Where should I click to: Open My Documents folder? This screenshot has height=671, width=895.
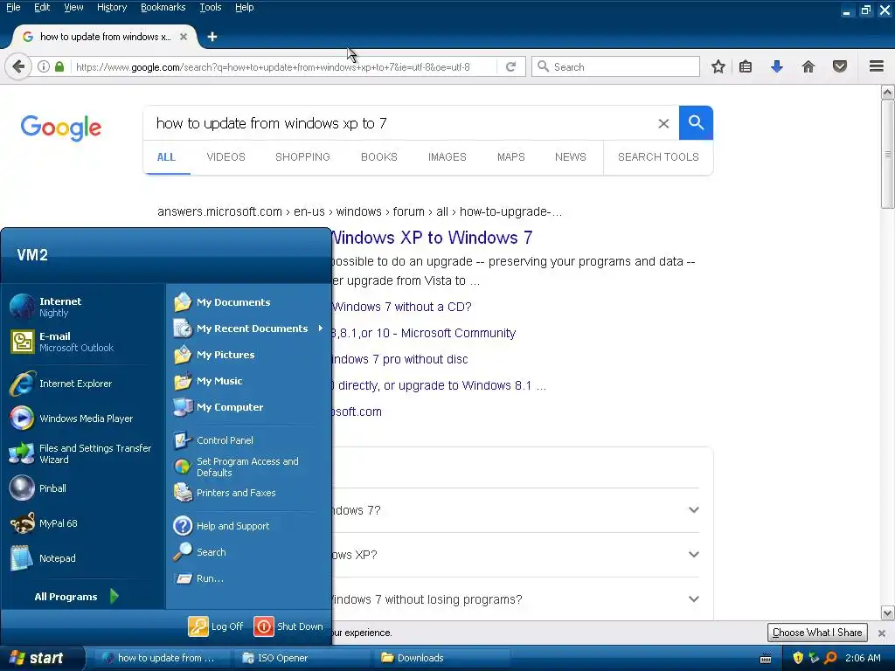pos(223,301)
